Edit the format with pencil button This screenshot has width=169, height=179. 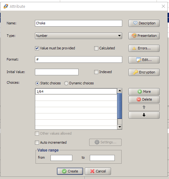(x=144, y=60)
